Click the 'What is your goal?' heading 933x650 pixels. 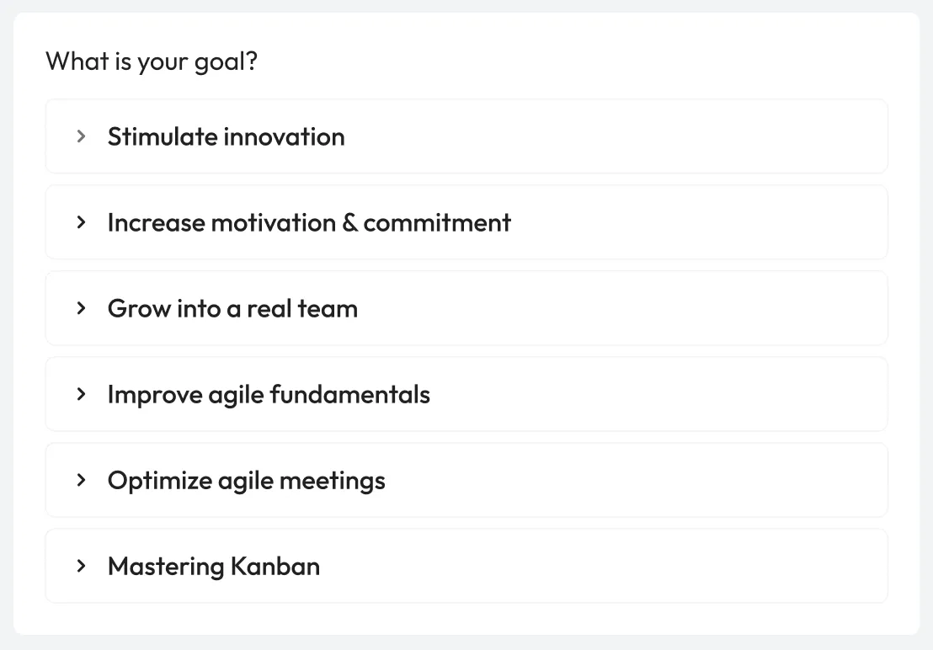tap(152, 61)
